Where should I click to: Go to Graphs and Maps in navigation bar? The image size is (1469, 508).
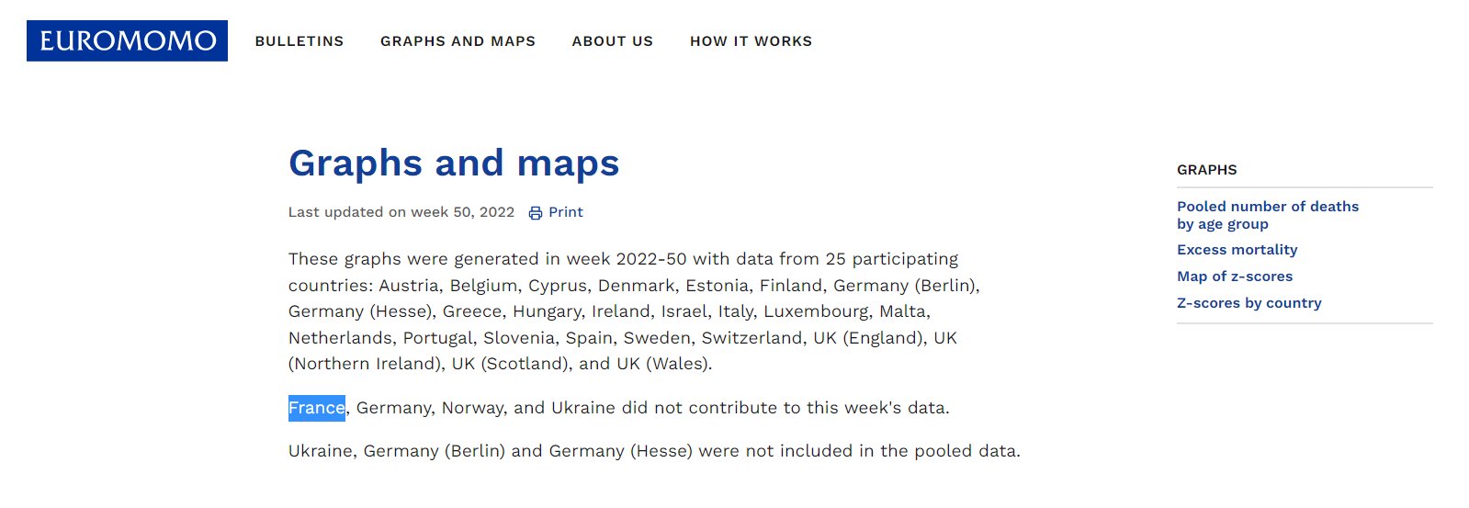[x=458, y=41]
